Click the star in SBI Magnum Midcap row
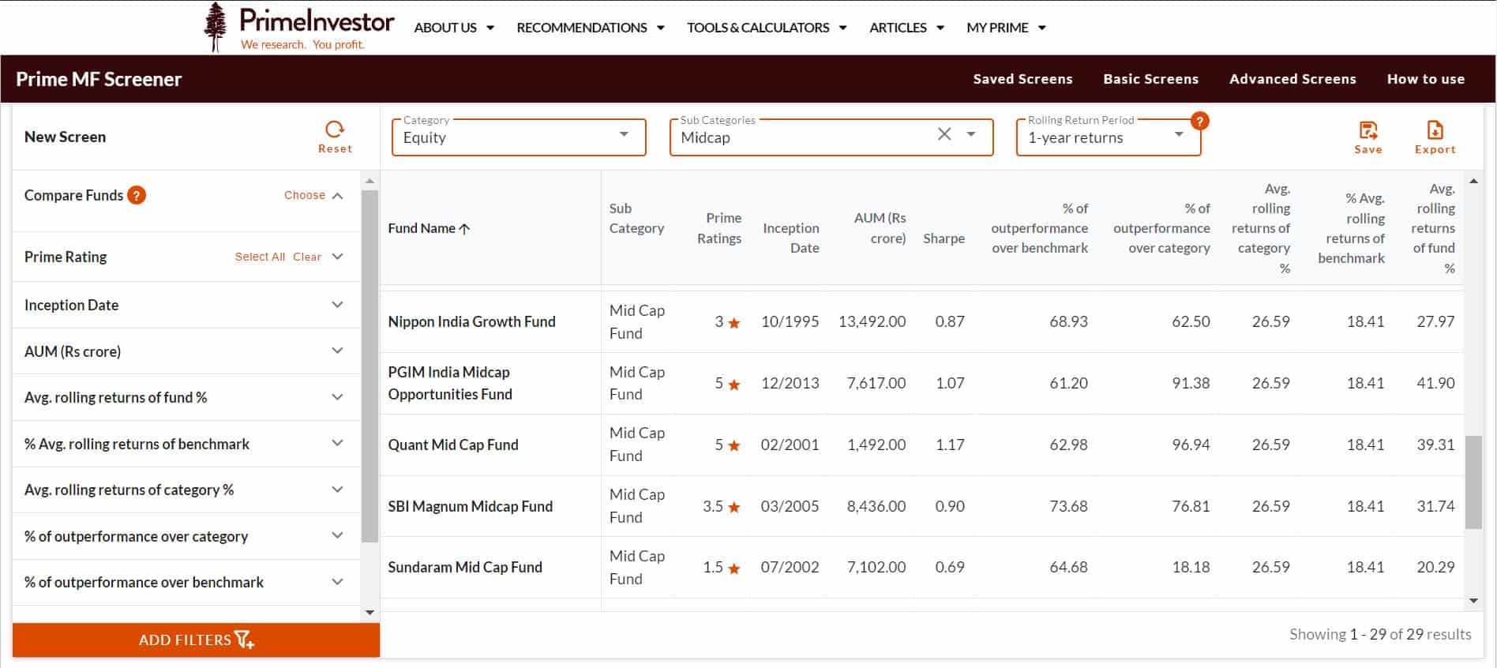The height and width of the screenshot is (668, 1497). (734, 507)
